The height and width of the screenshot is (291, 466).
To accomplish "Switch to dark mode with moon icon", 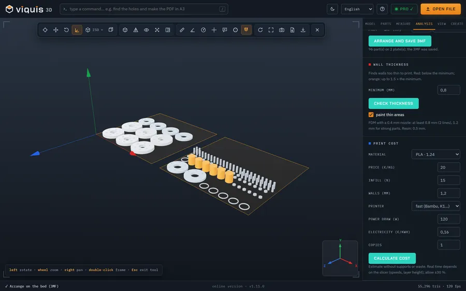I will tap(332, 9).
